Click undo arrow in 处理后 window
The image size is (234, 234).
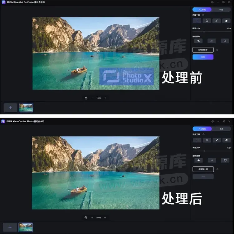pyautogui.click(x=198, y=160)
